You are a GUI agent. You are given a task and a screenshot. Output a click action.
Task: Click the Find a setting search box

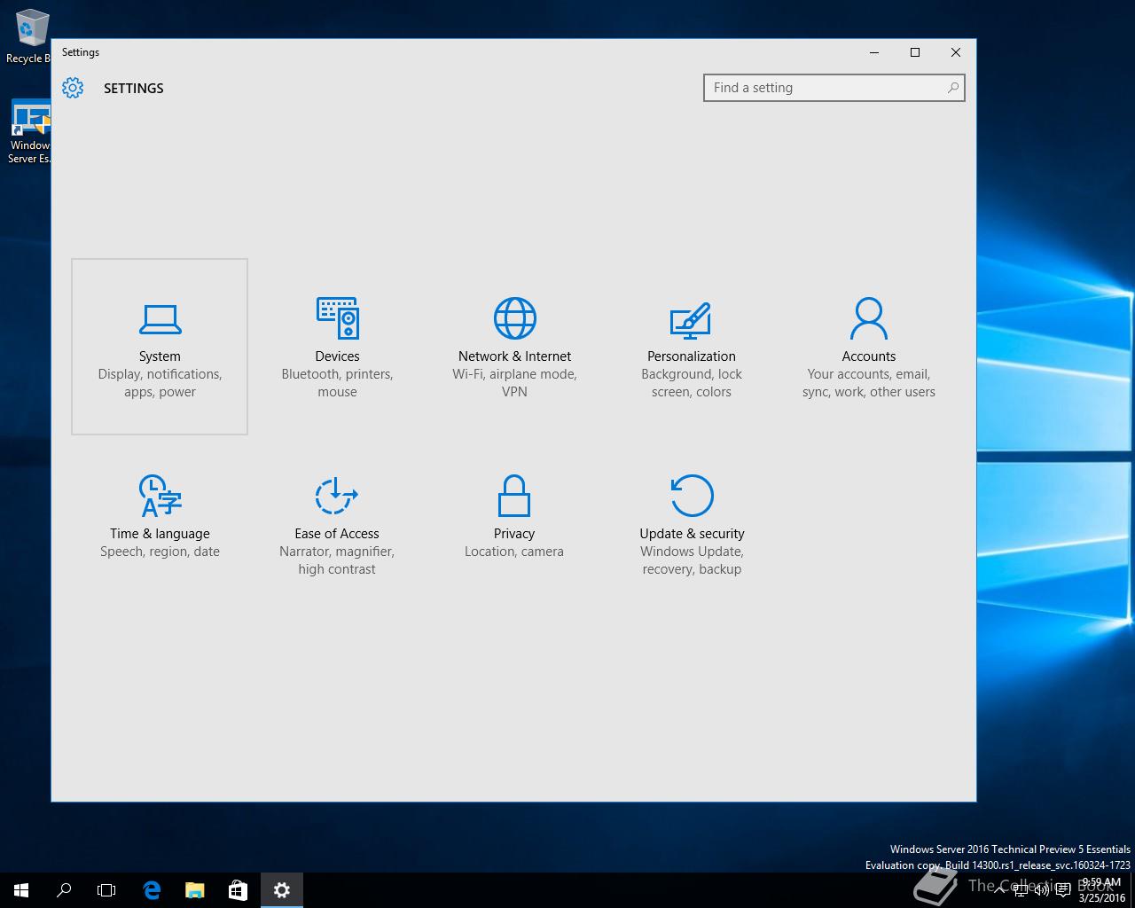point(834,88)
